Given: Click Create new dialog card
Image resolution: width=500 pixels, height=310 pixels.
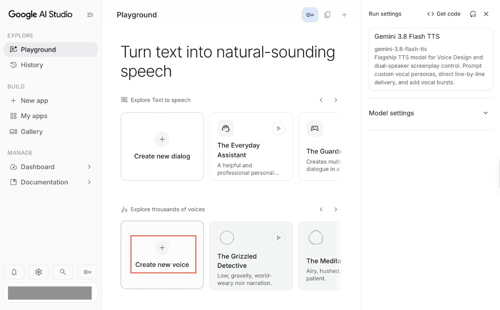Looking at the screenshot, I should point(162,147).
